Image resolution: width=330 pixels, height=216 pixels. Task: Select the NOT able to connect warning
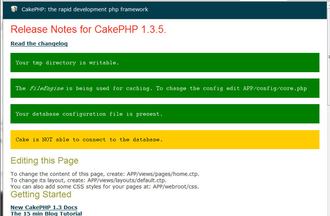tap(165, 140)
